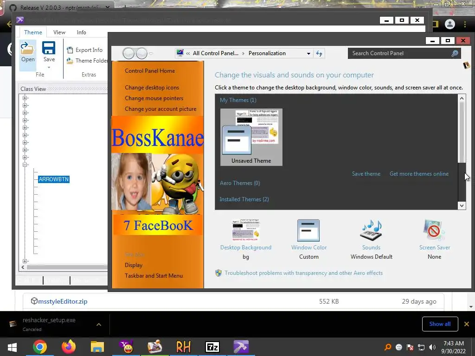
Task: Click the Back button in Control Panel
Action: pyautogui.click(x=128, y=54)
